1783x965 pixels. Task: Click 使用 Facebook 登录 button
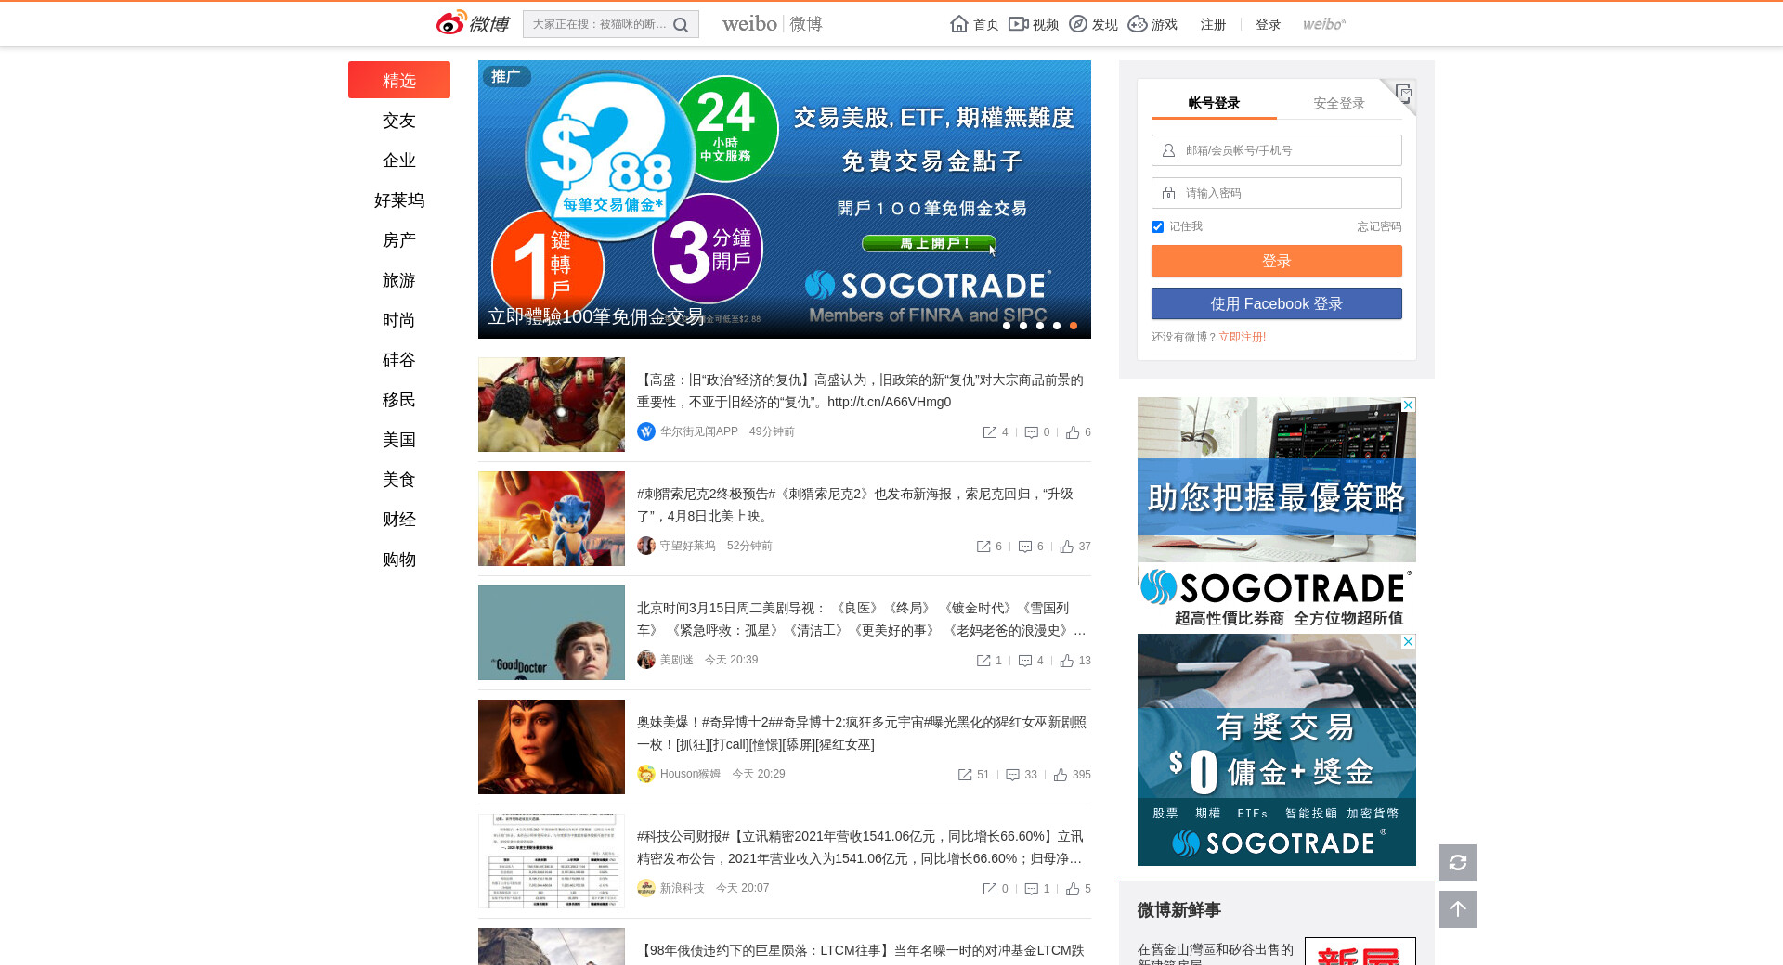(x=1276, y=303)
